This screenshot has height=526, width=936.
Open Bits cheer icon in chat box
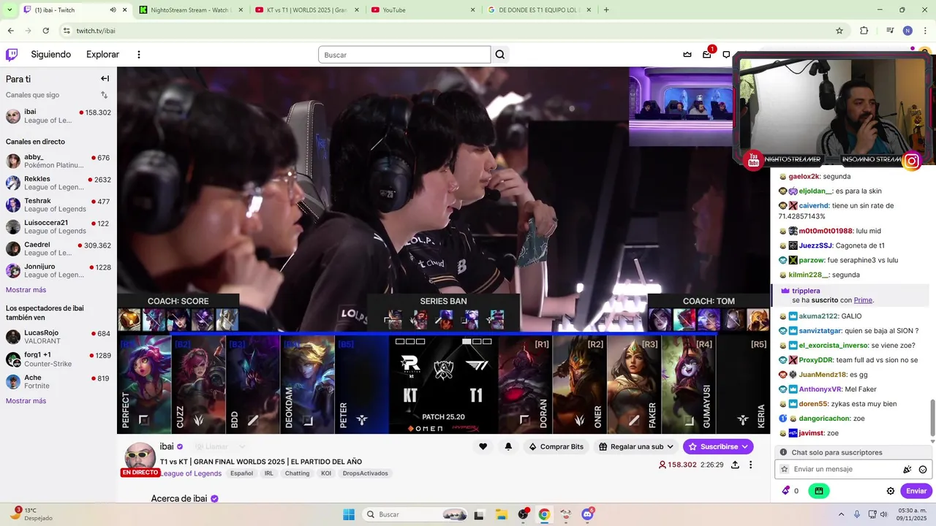907,470
